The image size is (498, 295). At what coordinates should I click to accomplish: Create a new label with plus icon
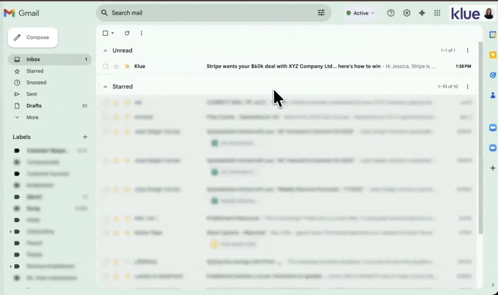[x=85, y=137]
